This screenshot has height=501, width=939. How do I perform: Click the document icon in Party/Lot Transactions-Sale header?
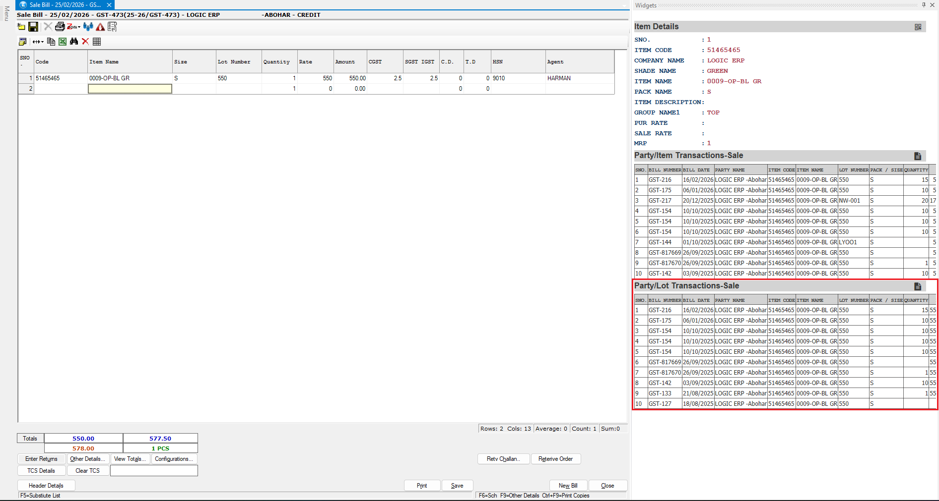917,286
